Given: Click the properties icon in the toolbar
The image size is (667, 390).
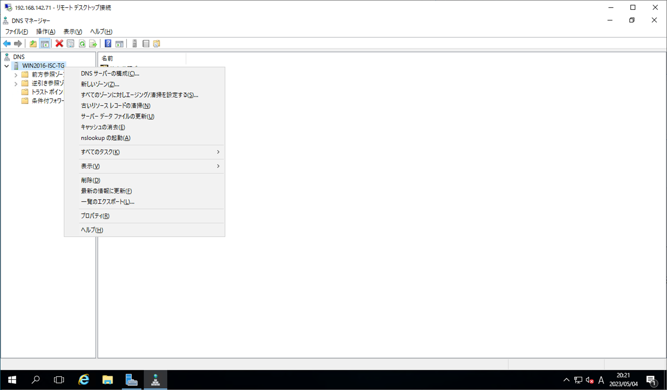Looking at the screenshot, I should tap(71, 44).
